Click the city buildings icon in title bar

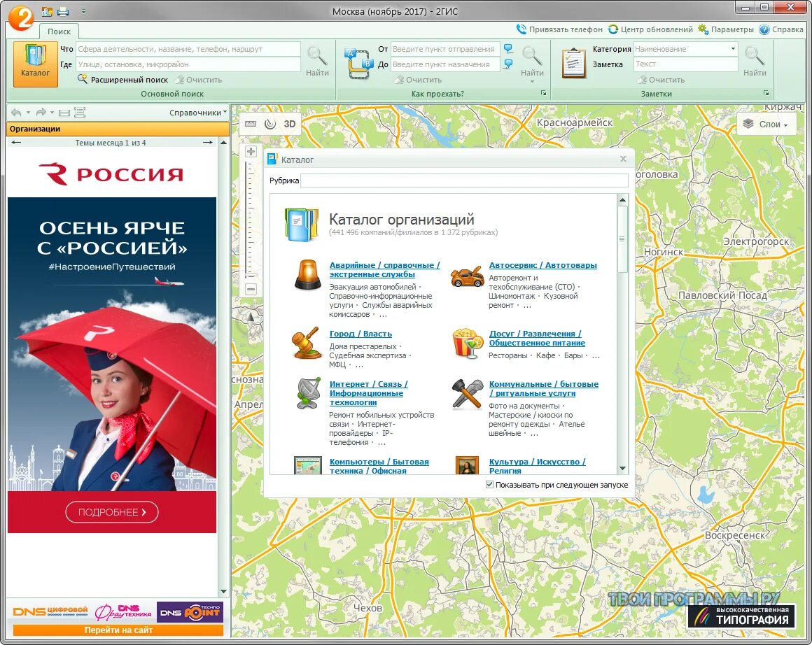click(x=48, y=11)
